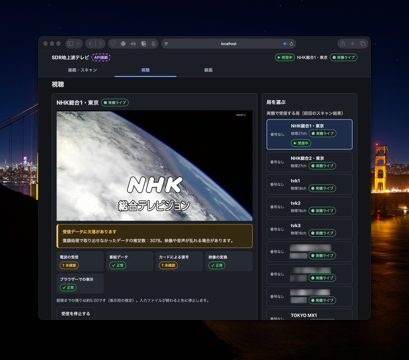Toggle the Safari sidebar icon
409x360 pixels.
pyautogui.click(x=70, y=44)
